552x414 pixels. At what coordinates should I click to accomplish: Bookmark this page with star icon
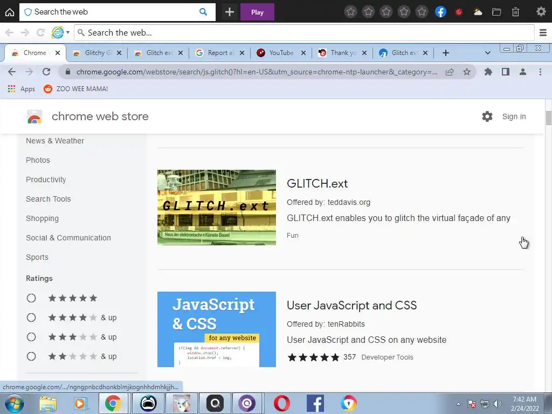click(467, 72)
